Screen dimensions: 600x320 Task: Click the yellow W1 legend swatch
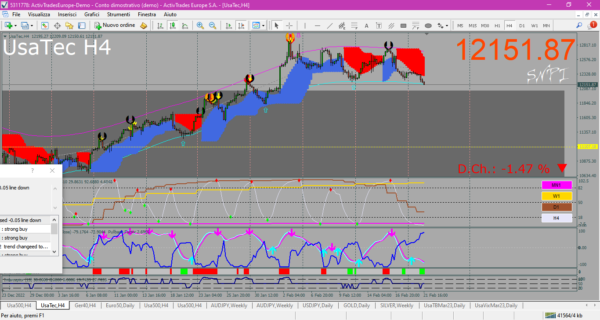557,196
